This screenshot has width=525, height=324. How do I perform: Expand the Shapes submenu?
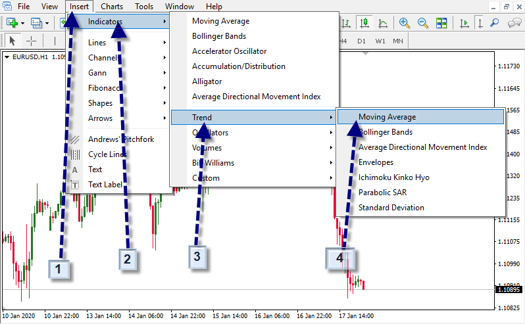tap(119, 103)
